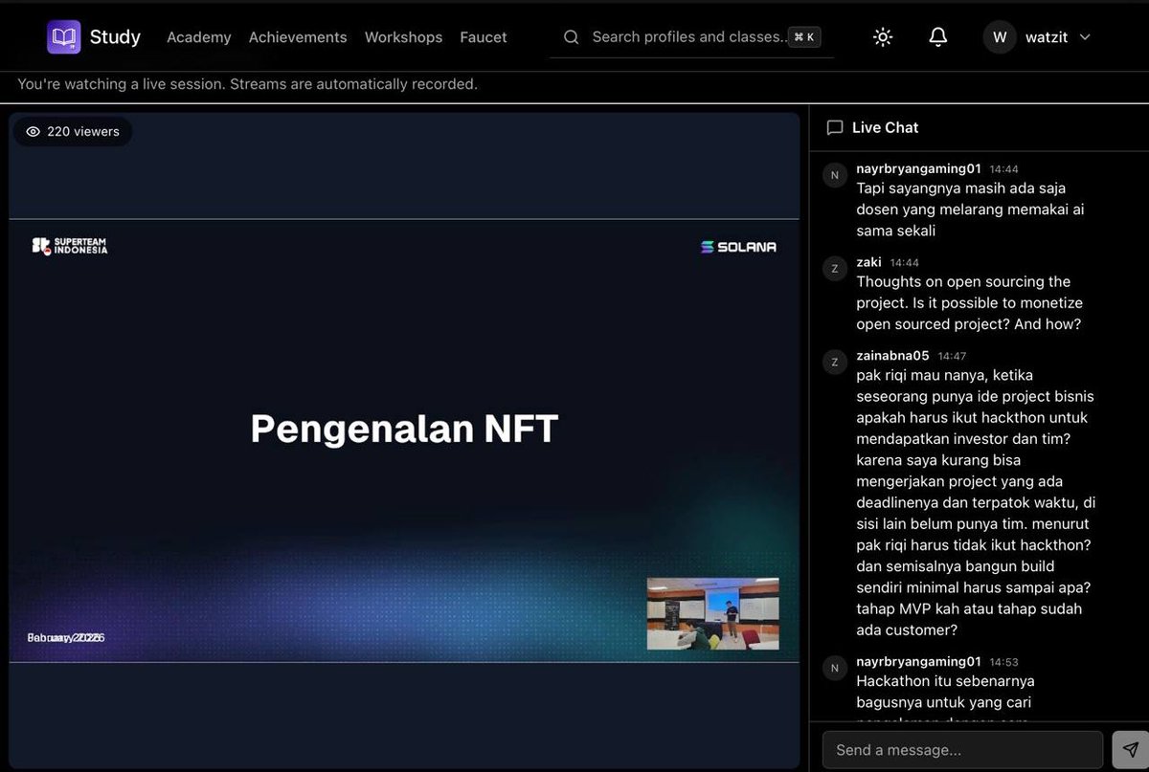Open the Achievements page
Viewport: 1149px width, 772px height.
click(x=298, y=37)
